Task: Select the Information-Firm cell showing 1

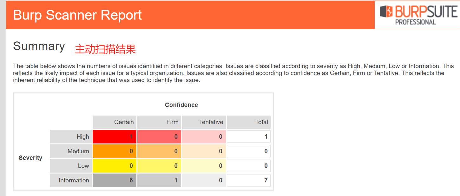Action: [x=159, y=180]
